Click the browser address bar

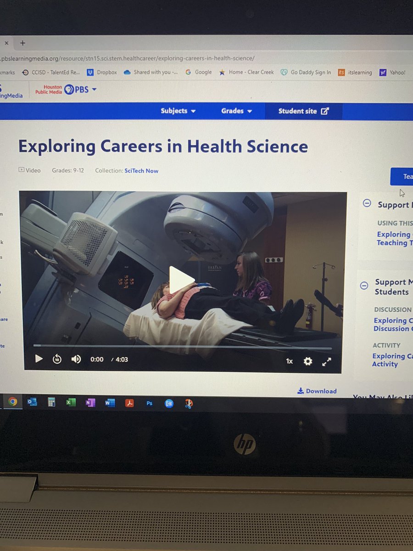coord(138,58)
